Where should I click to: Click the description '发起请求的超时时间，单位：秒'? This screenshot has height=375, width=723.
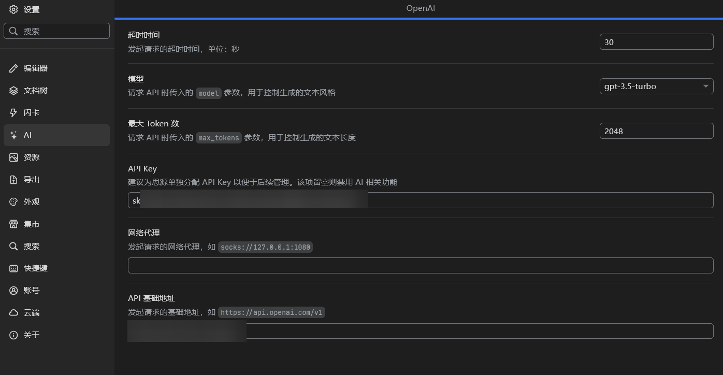(x=184, y=49)
